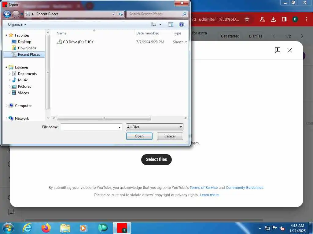Viewport: 313px width, 234px height.
Task: Click the Select files button
Action: tap(156, 159)
